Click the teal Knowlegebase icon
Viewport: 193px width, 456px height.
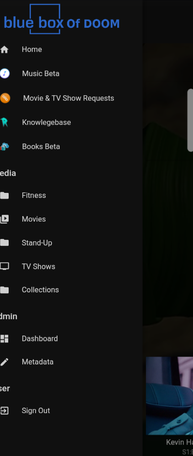(x=4, y=122)
